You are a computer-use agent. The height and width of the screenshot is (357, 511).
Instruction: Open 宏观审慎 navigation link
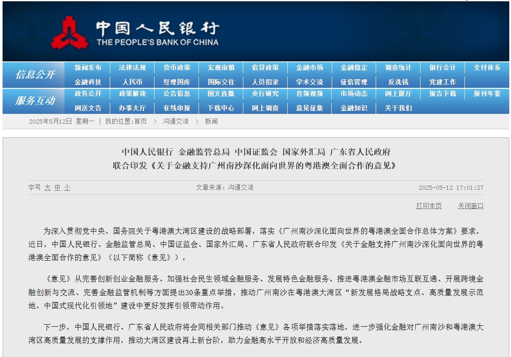pos(221,68)
